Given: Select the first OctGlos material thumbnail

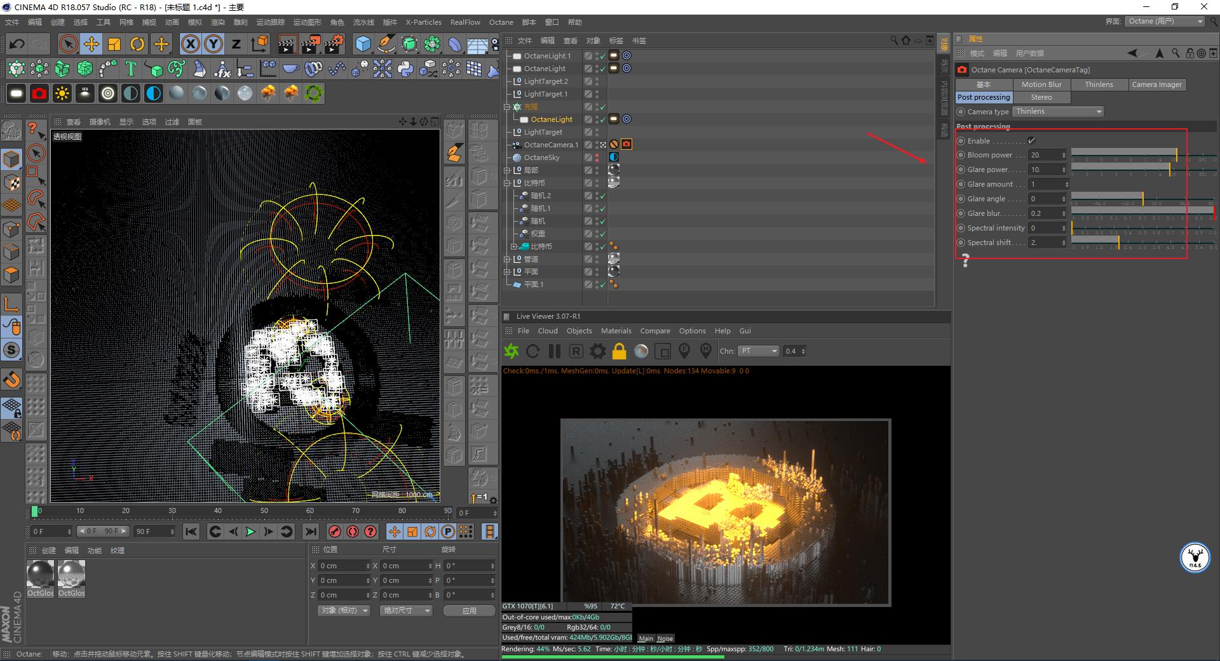Looking at the screenshot, I should tap(40, 575).
